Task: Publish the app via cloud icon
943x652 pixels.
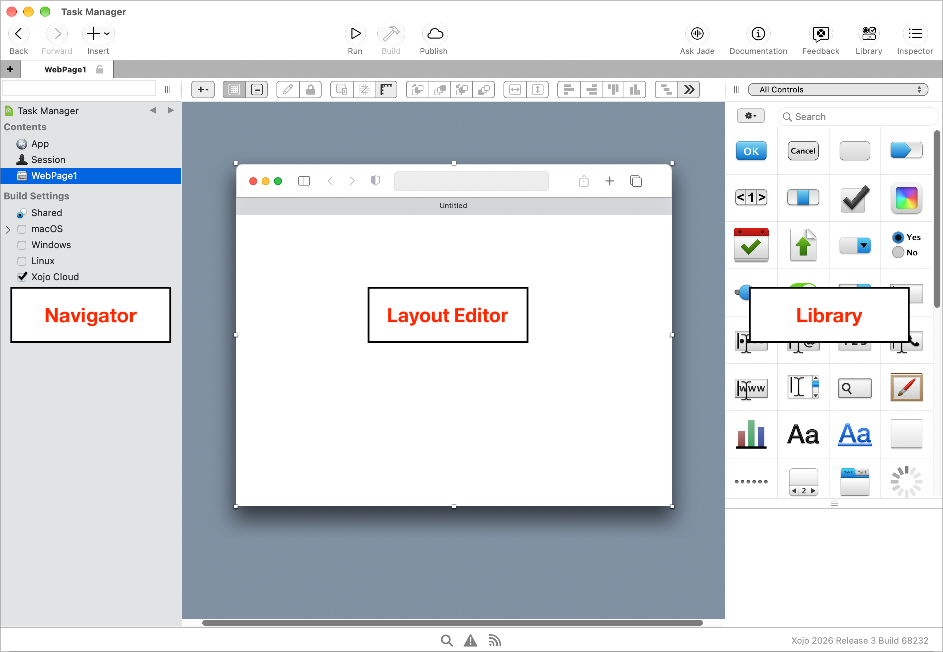Action: [x=434, y=33]
